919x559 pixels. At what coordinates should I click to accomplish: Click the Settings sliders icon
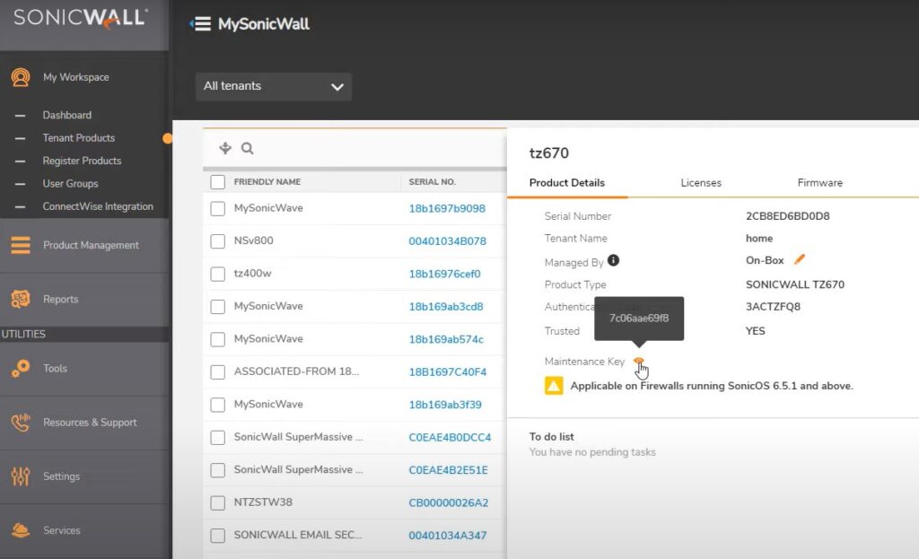[x=21, y=476]
